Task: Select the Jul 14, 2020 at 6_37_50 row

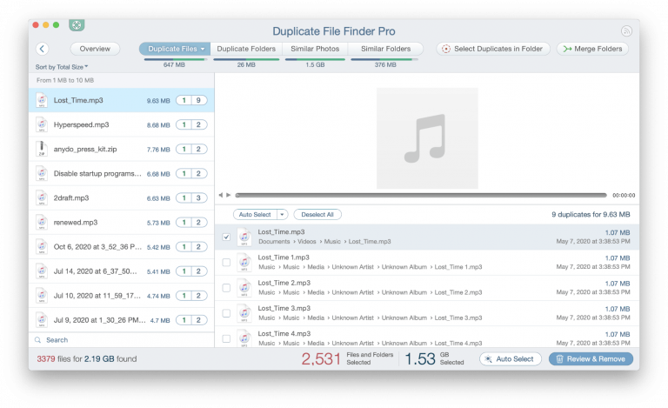Action: click(122, 271)
